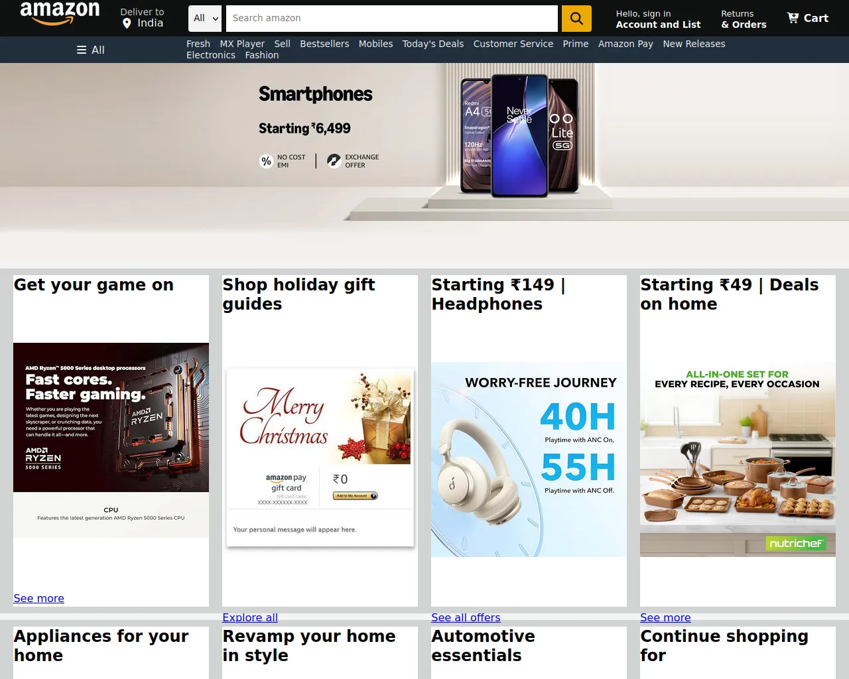Viewport: 849px width, 679px height.
Task: Click See more under Get your game on
Action: 39,598
